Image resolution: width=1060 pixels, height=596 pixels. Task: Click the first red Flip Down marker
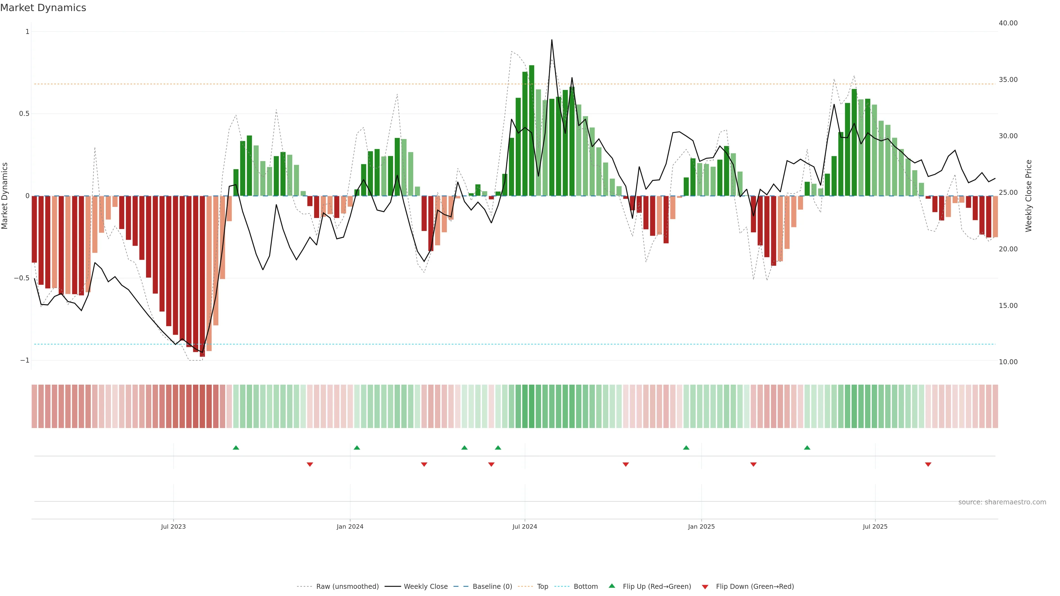[x=310, y=464]
